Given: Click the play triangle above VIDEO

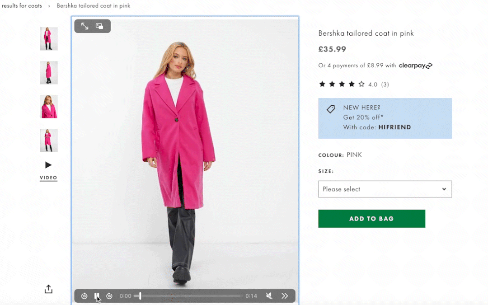Looking at the screenshot, I should click(x=48, y=164).
